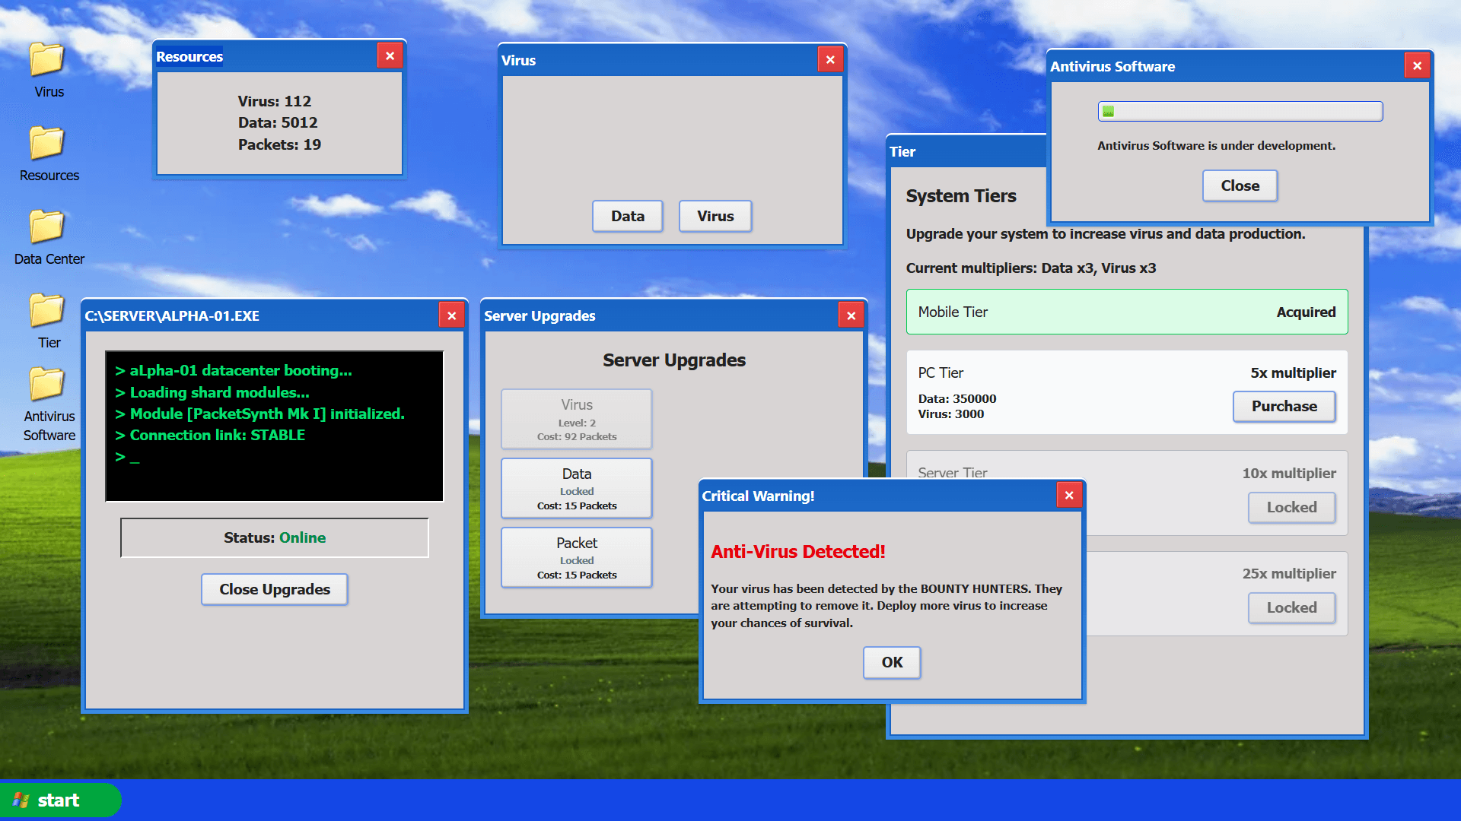Screen dimensions: 1461x821
Task: Purchase the PC Tier upgrade
Action: pyautogui.click(x=1284, y=406)
